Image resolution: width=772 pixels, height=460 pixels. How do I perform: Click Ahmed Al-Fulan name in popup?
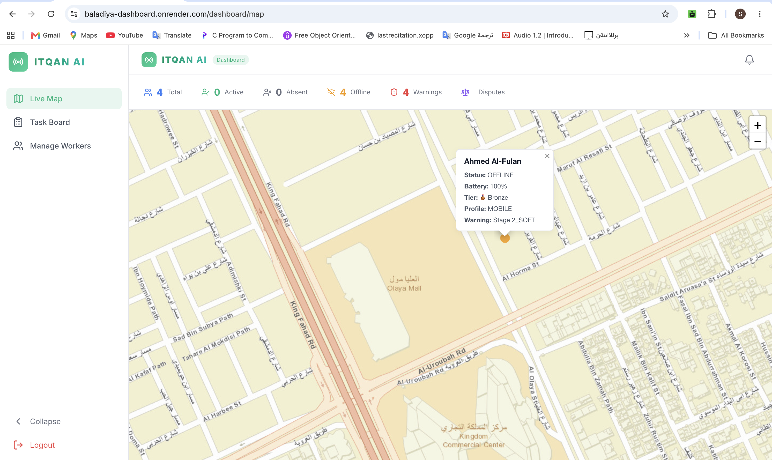pos(492,161)
